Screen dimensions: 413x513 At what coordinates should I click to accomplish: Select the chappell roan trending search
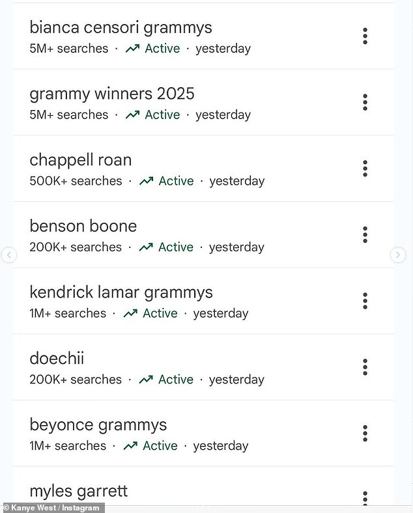80,160
